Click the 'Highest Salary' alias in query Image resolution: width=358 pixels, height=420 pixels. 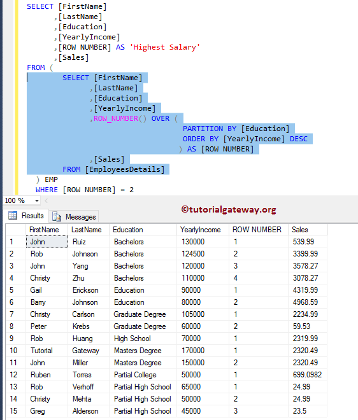point(165,47)
